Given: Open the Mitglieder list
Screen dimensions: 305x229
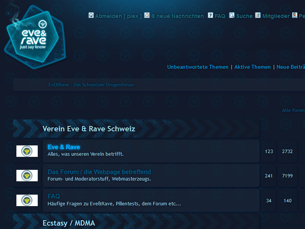Looking at the screenshot, I should coord(276,16).
